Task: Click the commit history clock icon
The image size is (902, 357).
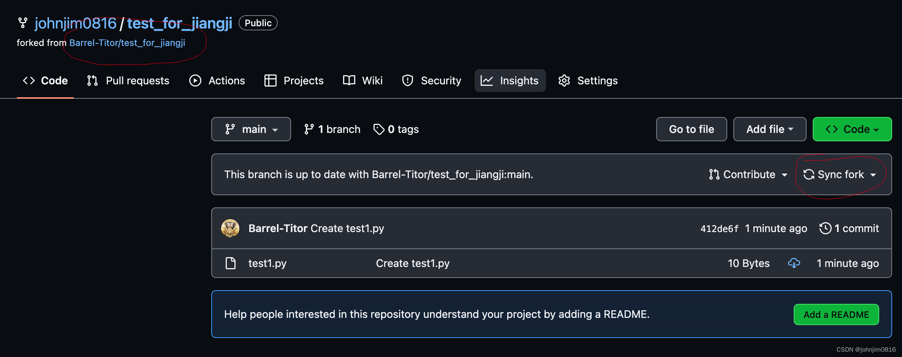Action: coord(825,228)
